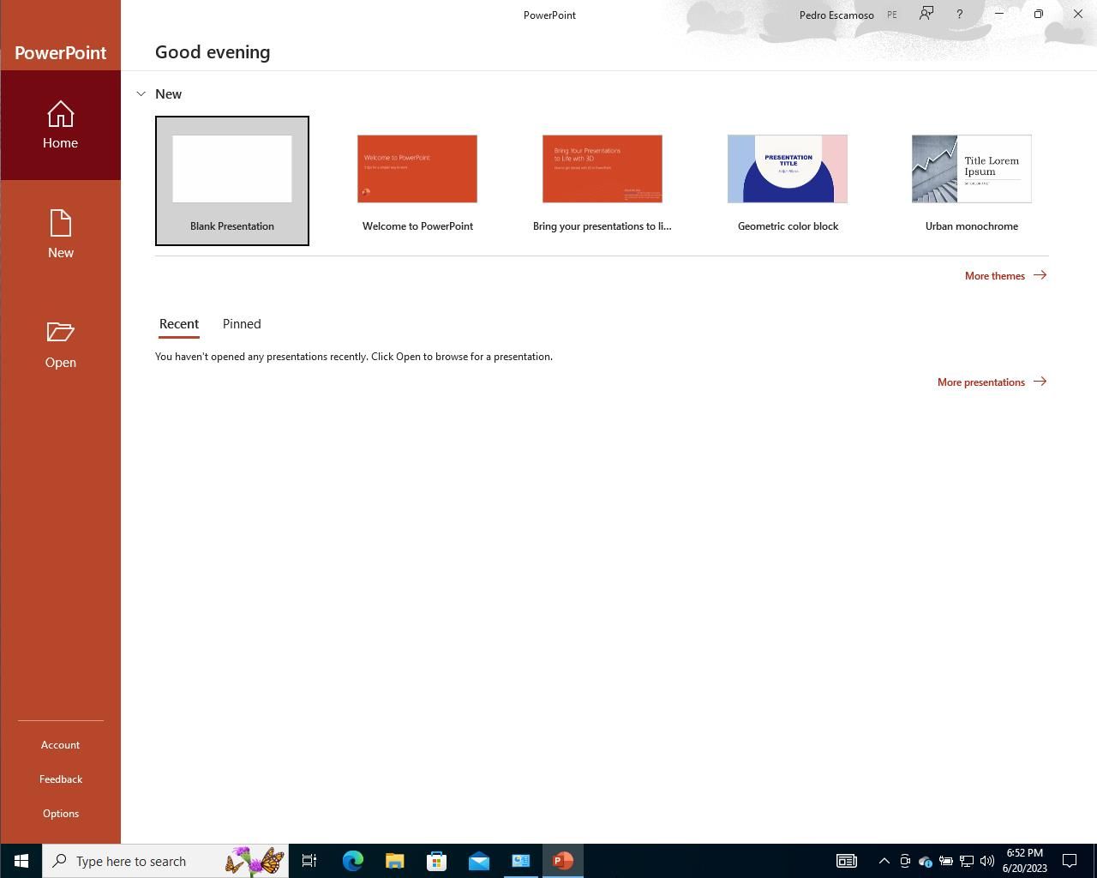
Task: Open Task View on the taskbar
Action: click(x=309, y=861)
